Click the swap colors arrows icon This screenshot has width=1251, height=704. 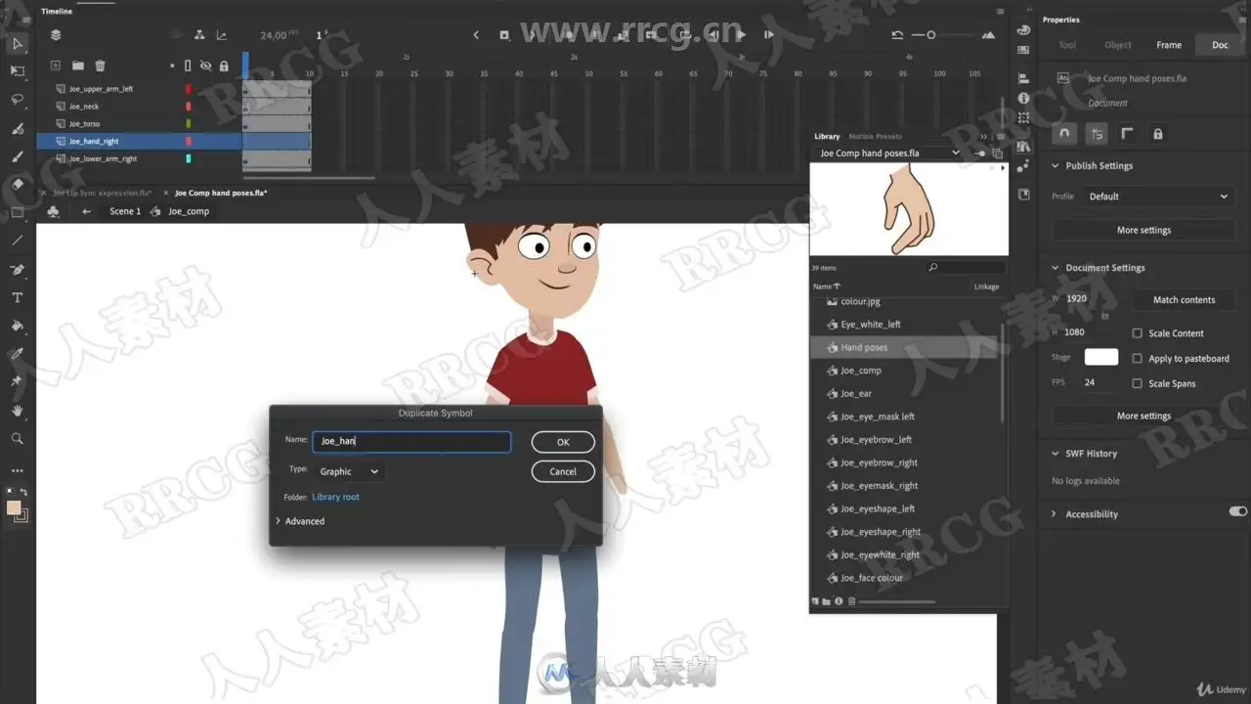click(24, 492)
